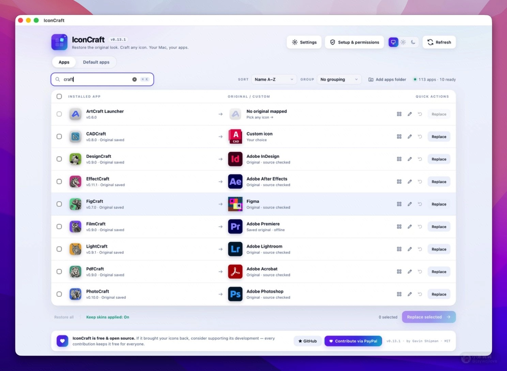Click Contribute via PayPal
Viewport: 507px width, 371px height.
coord(353,341)
